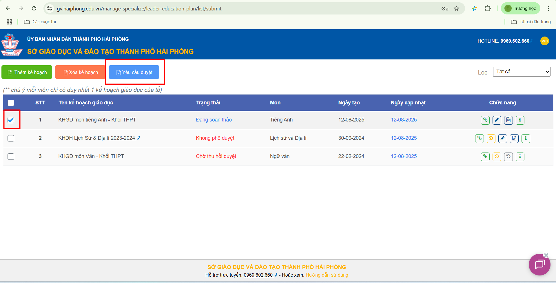Click the yellow history icon for the Lịch sử và Địa lí plan

click(491, 138)
